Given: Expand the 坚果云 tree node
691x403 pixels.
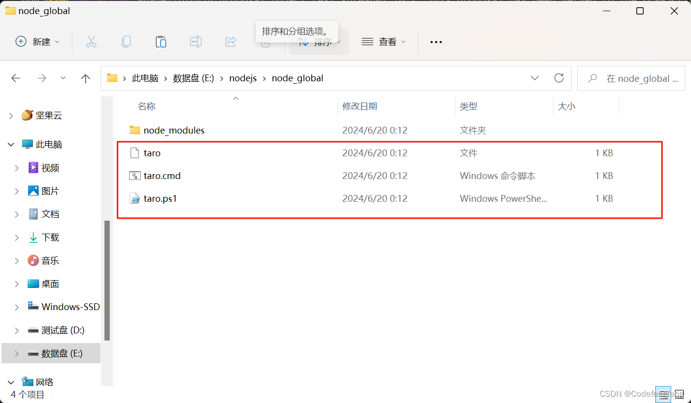Looking at the screenshot, I should click(11, 116).
